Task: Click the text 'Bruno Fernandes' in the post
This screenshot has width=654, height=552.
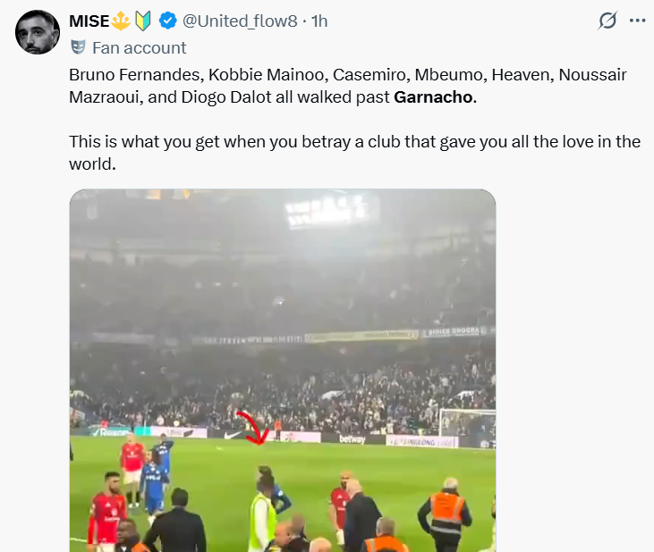Action: (127, 74)
